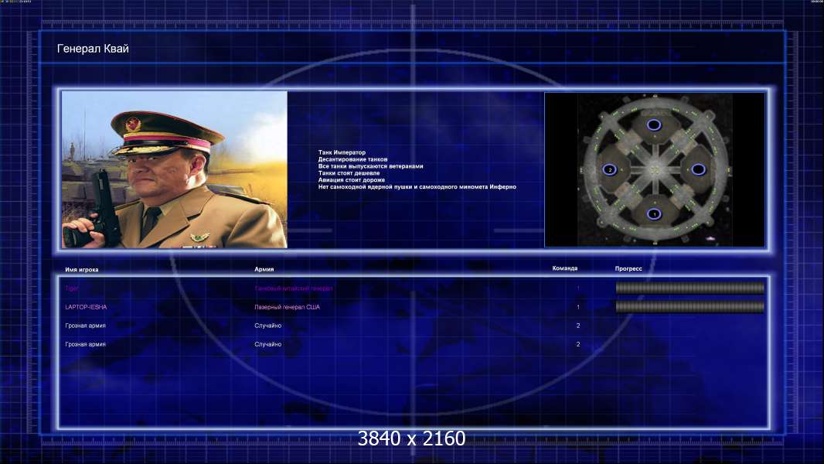Select the player name 'LAPTOP-IESHA'
Image resolution: width=824 pixels, height=464 pixels.
(86, 307)
